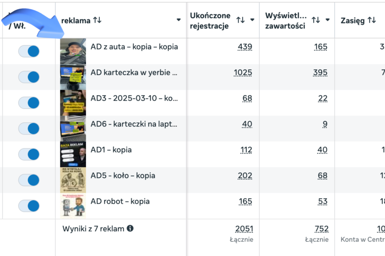Open Ukończone rejestracje column dropdown
The height and width of the screenshot is (256, 385).
click(252, 20)
